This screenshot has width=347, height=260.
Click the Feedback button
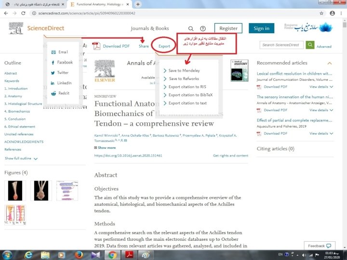(x=320, y=246)
